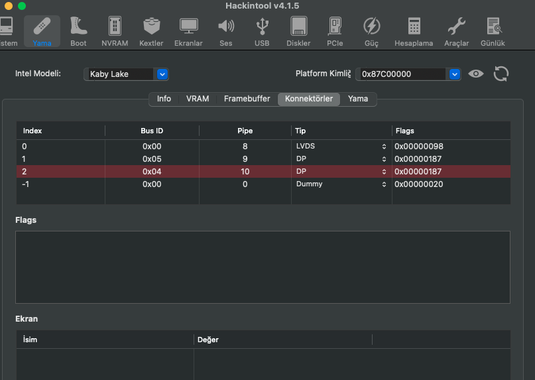Click the Tip column header
Image resolution: width=535 pixels, height=380 pixels.
341,131
